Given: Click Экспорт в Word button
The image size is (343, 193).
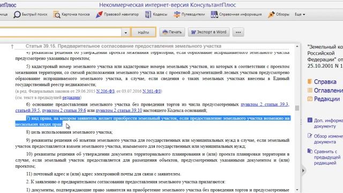Looking at the screenshot, I should (x=208, y=32).
